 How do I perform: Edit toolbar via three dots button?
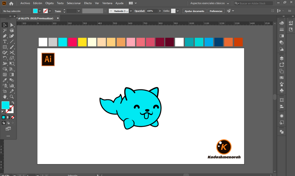[x=8, y=136]
